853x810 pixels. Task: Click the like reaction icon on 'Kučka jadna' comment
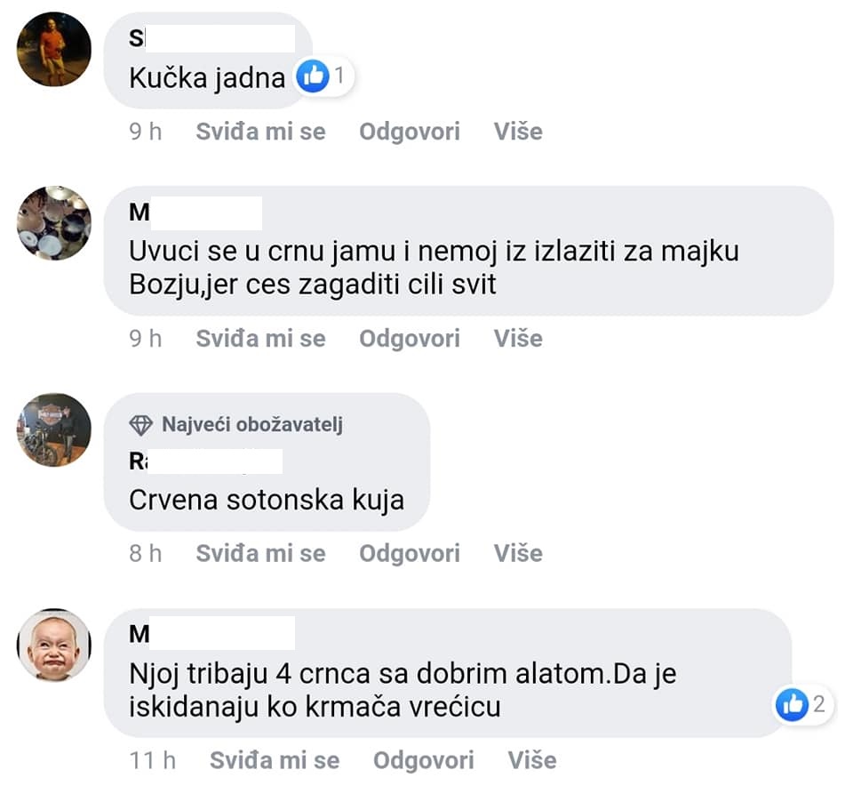pos(312,76)
